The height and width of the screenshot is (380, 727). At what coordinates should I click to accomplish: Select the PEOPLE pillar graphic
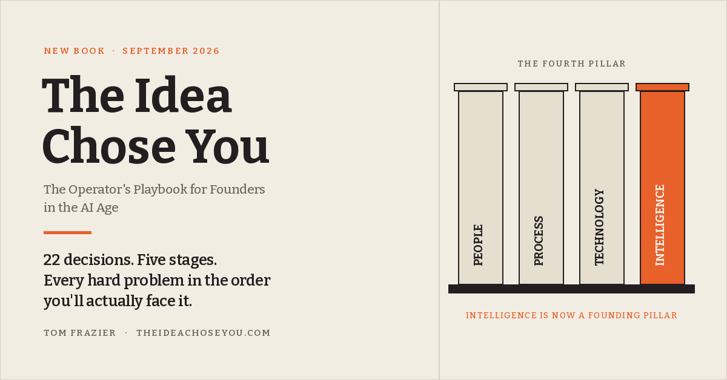480,188
